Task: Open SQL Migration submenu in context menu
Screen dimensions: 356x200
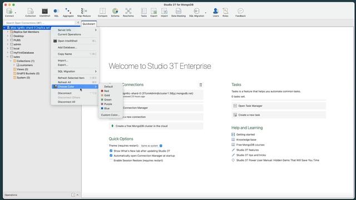Action: click(75, 72)
